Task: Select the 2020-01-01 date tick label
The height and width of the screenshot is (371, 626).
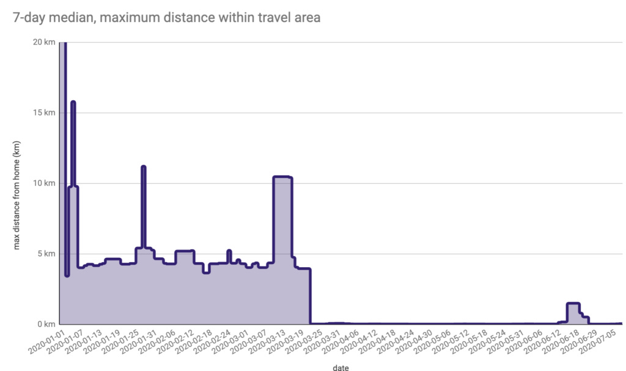Action: point(47,342)
